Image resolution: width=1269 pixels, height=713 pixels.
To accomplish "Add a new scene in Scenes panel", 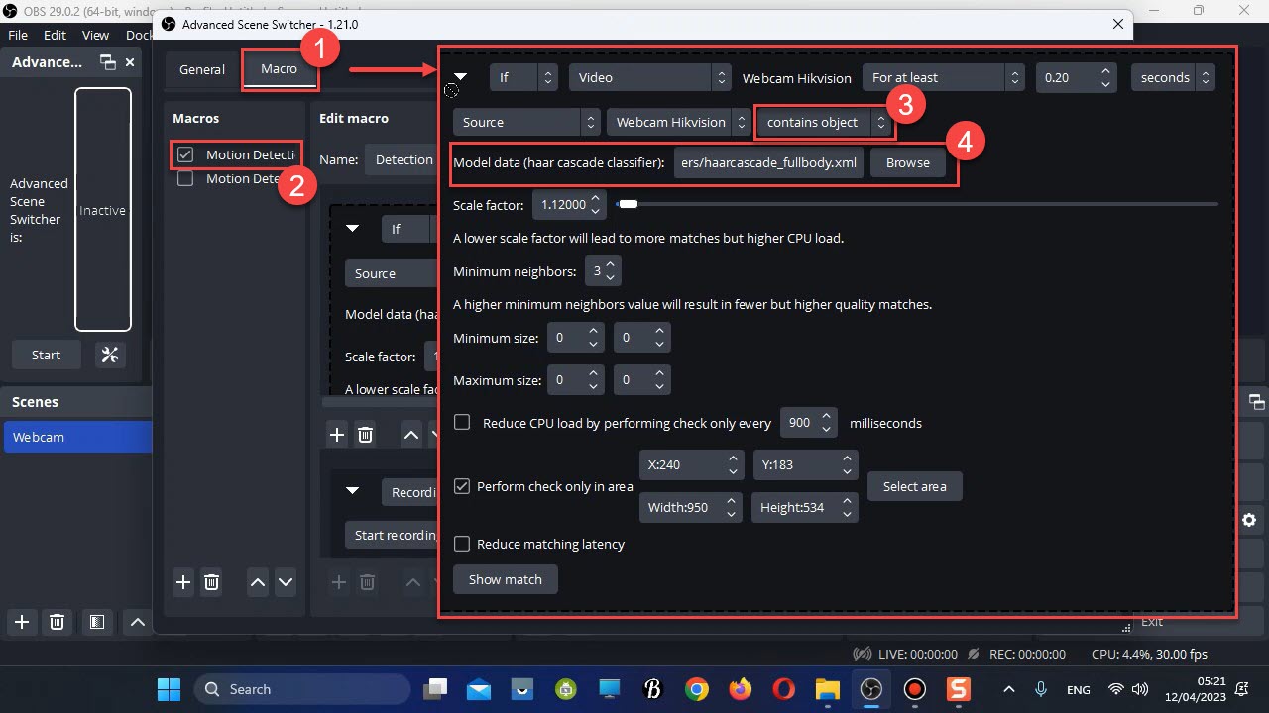I will click(22, 622).
